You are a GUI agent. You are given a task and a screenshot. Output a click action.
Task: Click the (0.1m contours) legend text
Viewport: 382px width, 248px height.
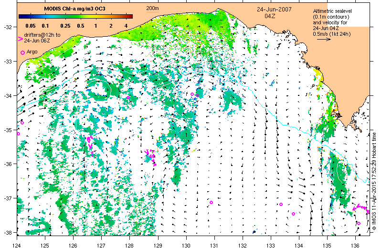331,17
